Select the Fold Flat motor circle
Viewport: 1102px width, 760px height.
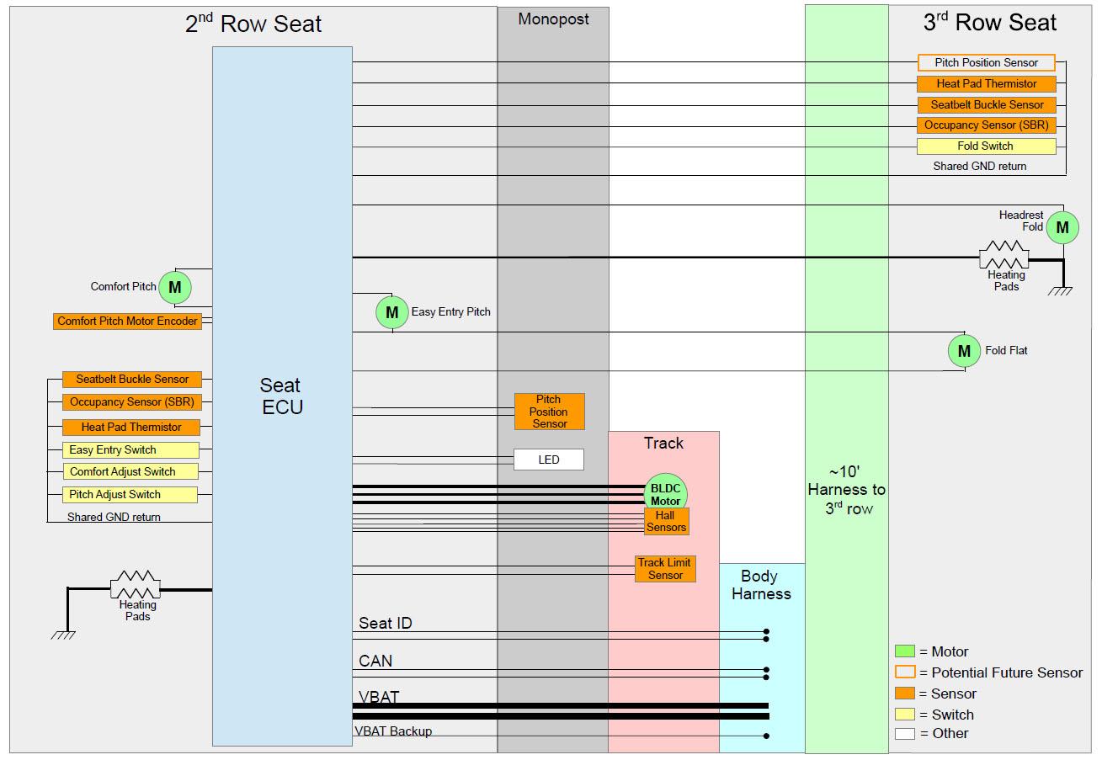[x=964, y=351]
